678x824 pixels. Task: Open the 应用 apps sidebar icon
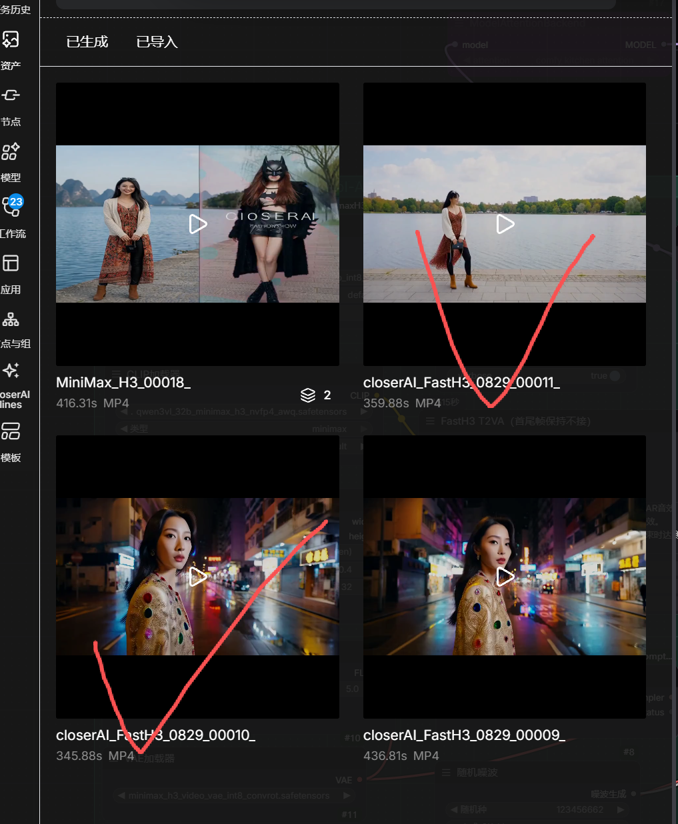[x=11, y=263]
